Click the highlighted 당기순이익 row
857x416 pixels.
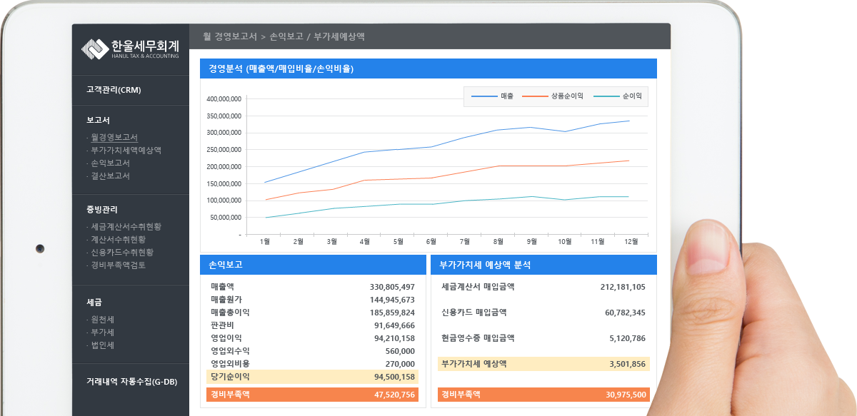(312, 377)
